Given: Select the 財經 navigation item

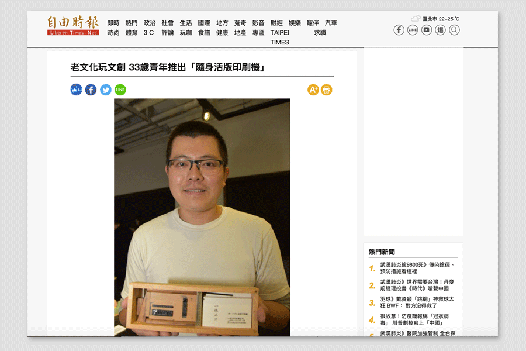Looking at the screenshot, I should click(x=276, y=23).
